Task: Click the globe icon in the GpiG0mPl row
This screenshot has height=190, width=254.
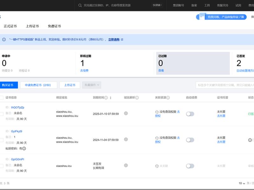Action: click(x=126, y=165)
